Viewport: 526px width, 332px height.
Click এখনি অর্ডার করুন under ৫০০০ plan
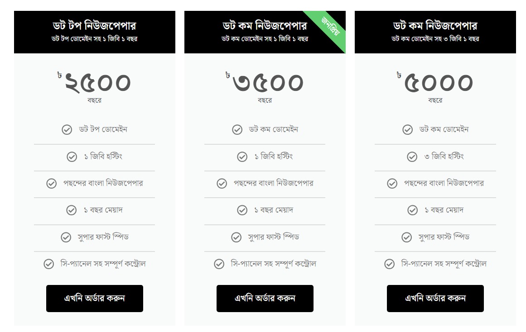pyautogui.click(x=435, y=298)
